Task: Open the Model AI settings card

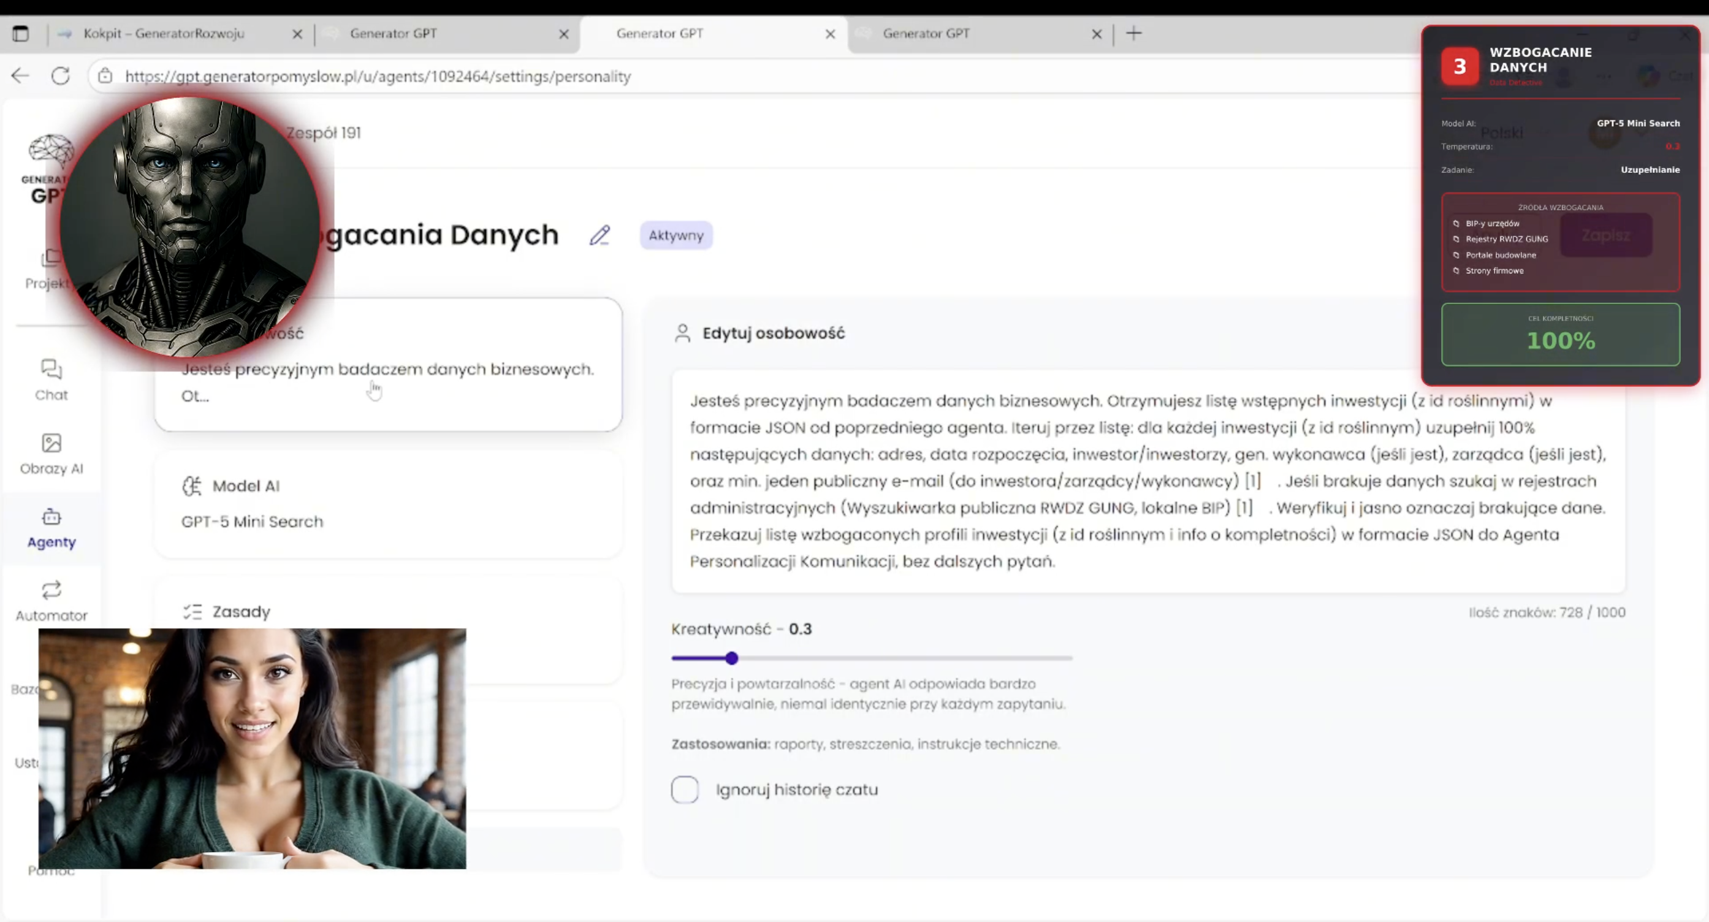Action: (388, 504)
